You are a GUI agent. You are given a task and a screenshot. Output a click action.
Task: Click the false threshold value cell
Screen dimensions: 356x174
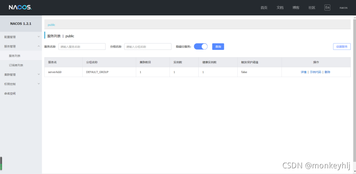pyautogui.click(x=259, y=72)
